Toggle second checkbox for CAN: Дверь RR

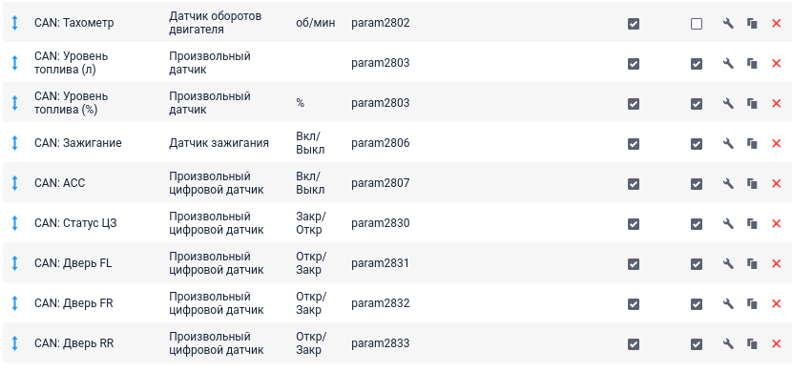point(697,344)
